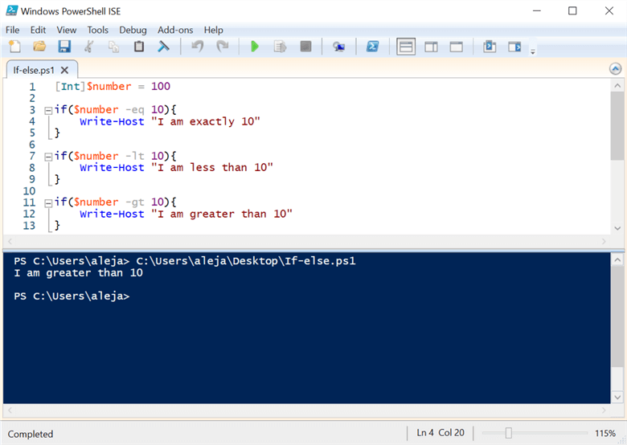Start PowerShell.exe from blue console icon
This screenshot has height=445, width=627.
pyautogui.click(x=372, y=47)
